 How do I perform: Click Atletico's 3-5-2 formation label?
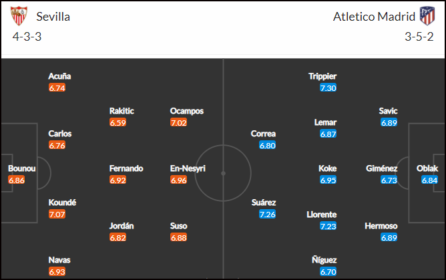(419, 37)
